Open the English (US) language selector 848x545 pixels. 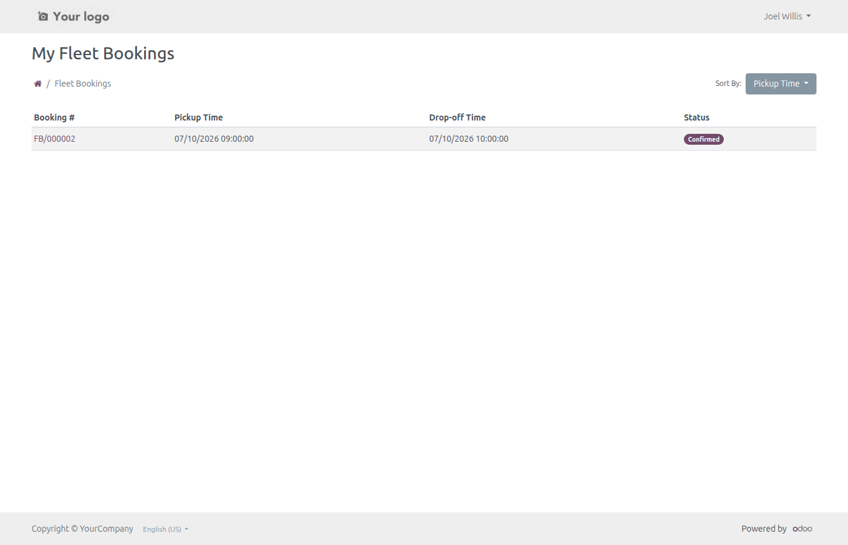[165, 529]
